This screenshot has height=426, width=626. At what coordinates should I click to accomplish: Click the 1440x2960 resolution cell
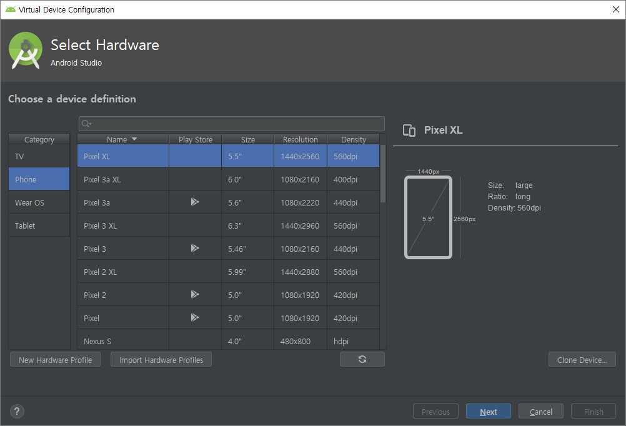(x=301, y=225)
